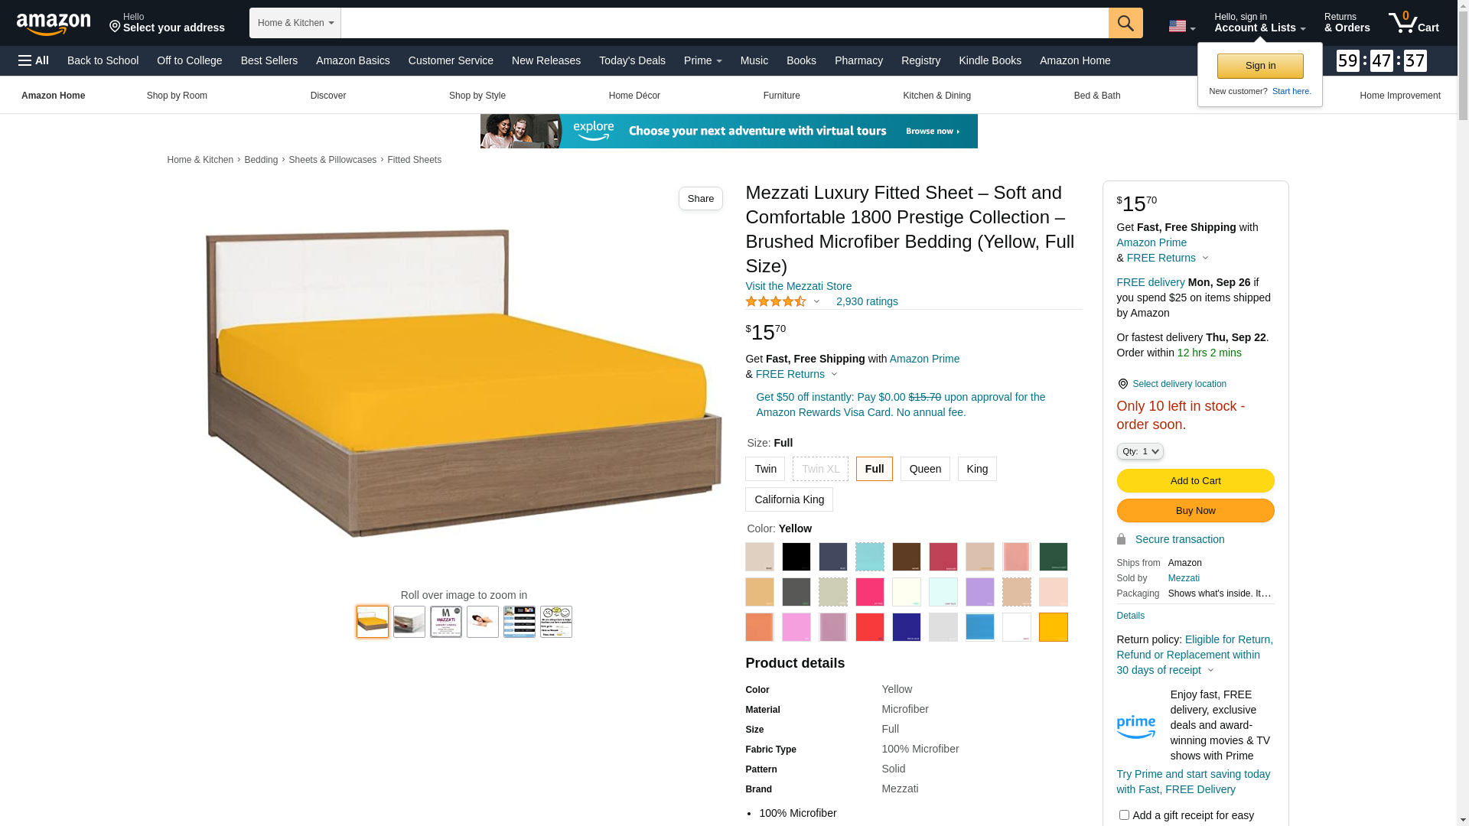
Task: Open the Furniture category tab
Action: (781, 96)
